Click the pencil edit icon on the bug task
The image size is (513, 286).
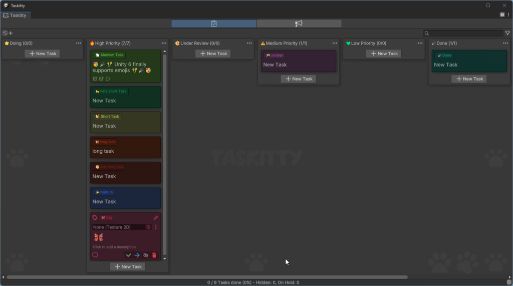click(x=156, y=218)
